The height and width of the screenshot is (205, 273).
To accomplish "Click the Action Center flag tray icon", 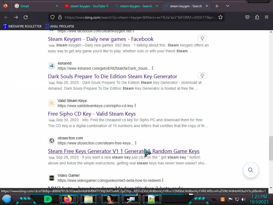I will coord(230,199).
